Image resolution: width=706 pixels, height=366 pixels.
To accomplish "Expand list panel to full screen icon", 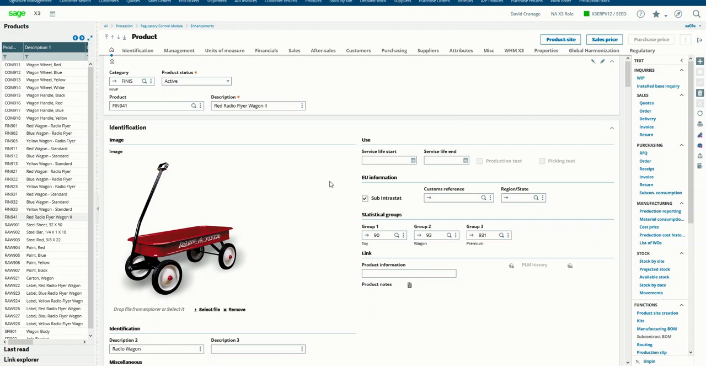I will click(x=90, y=38).
